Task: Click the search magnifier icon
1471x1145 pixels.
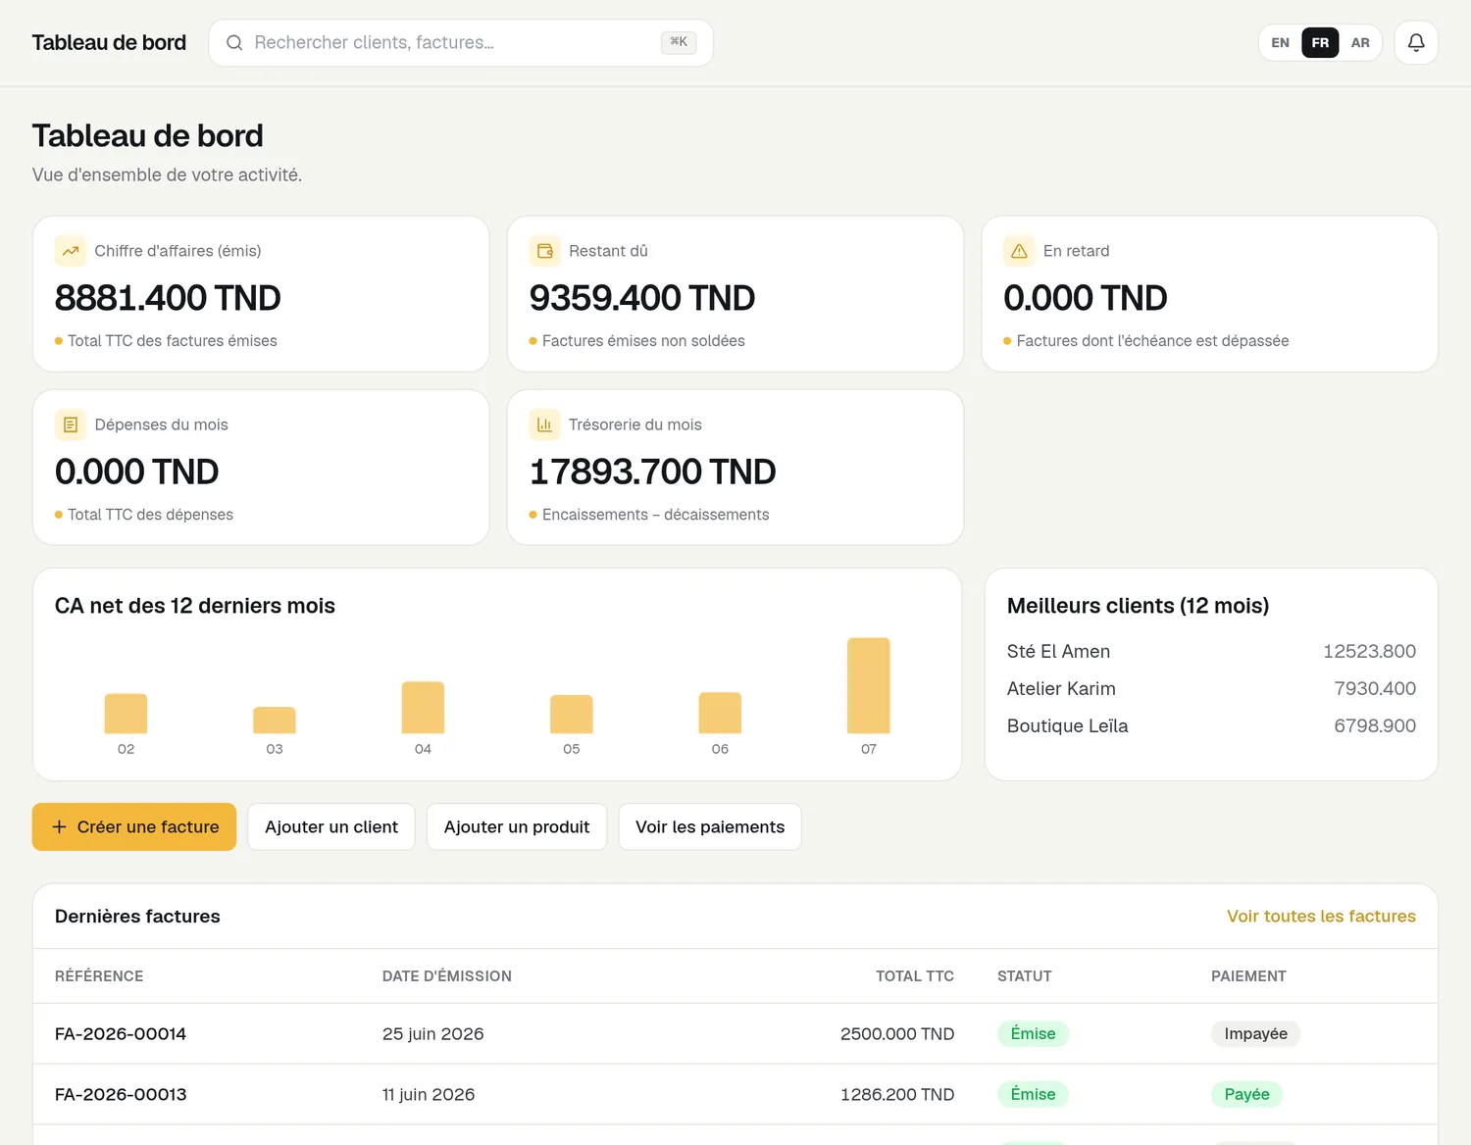Action: [234, 43]
